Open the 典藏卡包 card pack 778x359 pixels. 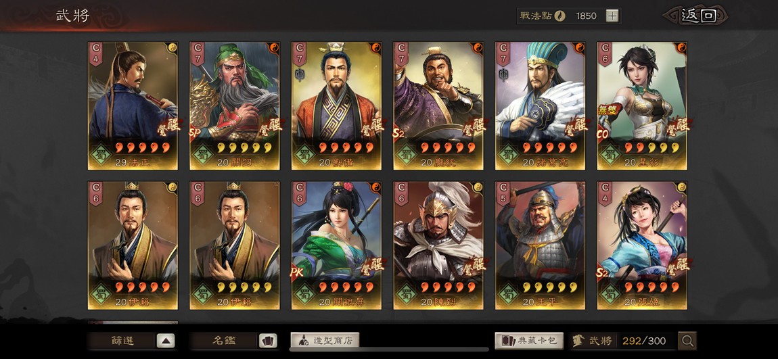529,341
